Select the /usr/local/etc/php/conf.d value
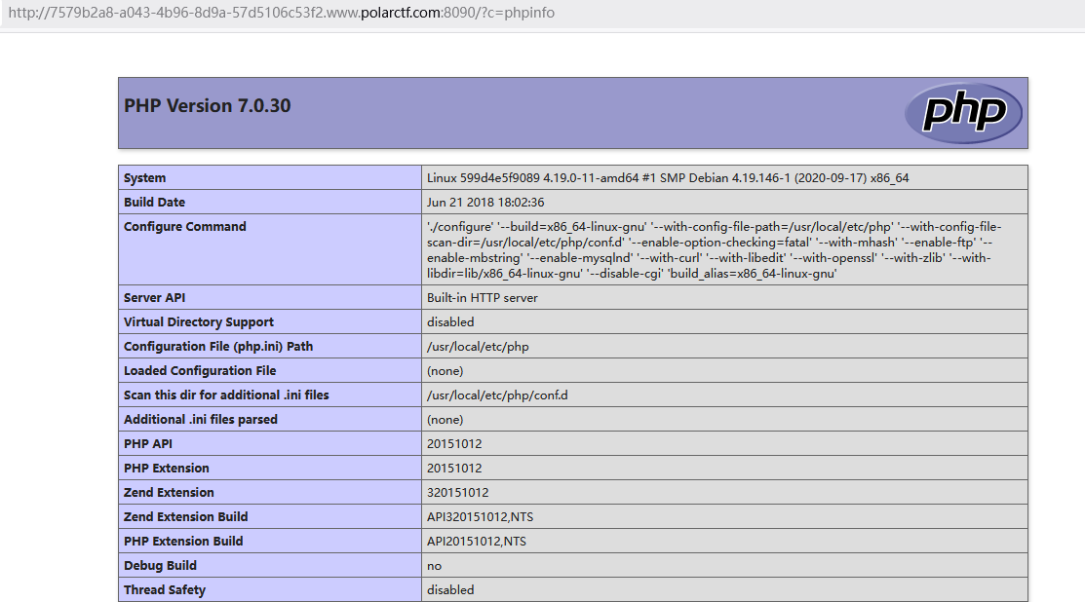Screen dimensions: 1085x602 pos(497,395)
